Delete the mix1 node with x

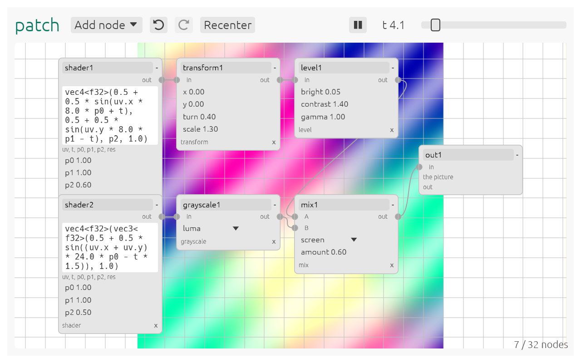coord(392,265)
